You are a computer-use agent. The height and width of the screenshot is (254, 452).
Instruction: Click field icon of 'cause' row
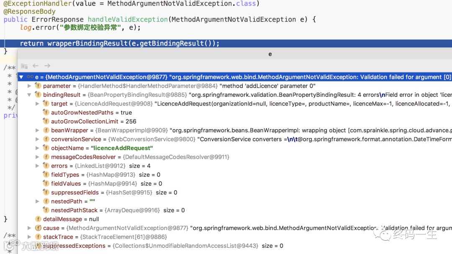(38, 228)
